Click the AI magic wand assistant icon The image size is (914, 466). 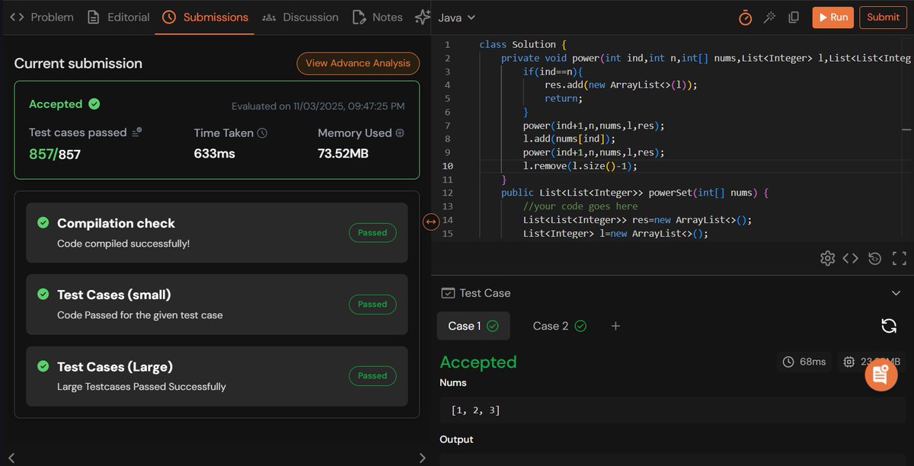point(769,17)
